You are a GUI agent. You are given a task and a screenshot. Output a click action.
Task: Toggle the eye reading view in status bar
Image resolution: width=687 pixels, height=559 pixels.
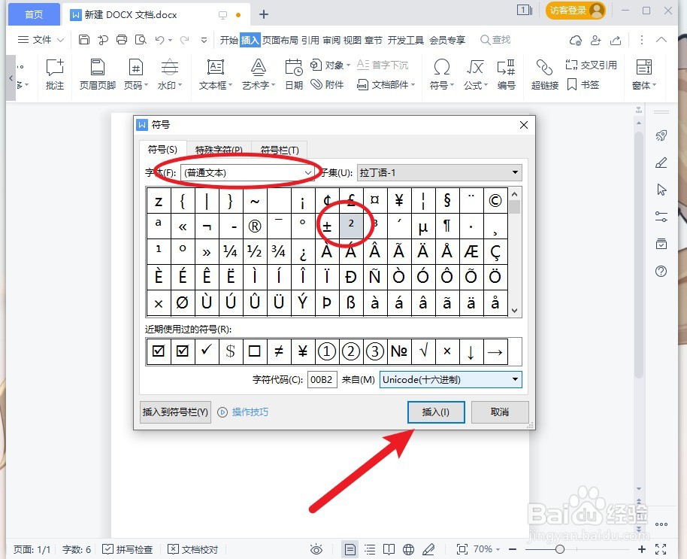(316, 549)
